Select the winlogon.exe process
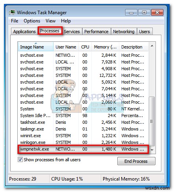Image resolution: width=174 pixels, height=192 pixels. click(83, 142)
